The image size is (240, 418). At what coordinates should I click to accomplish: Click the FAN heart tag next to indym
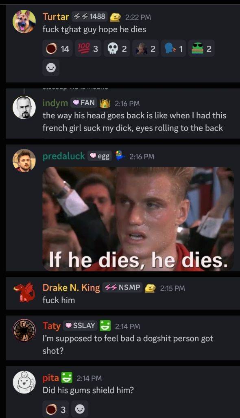pyautogui.click(x=84, y=102)
